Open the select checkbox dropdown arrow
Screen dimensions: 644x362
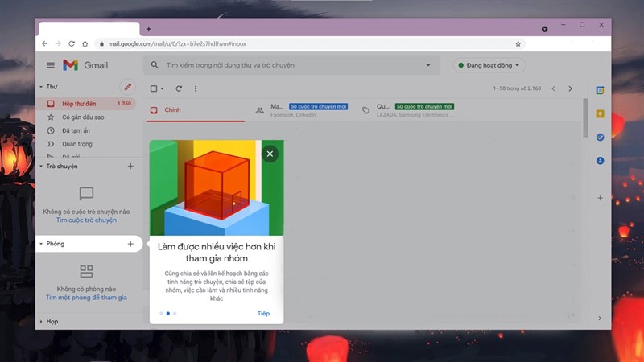coord(162,88)
